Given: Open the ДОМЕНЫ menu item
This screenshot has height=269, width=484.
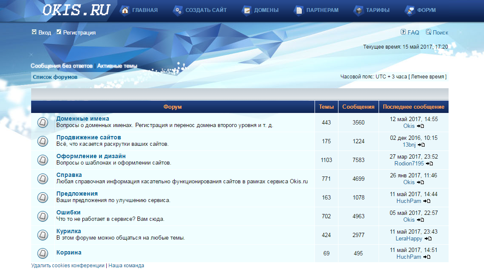Looking at the screenshot, I should click(x=266, y=10).
